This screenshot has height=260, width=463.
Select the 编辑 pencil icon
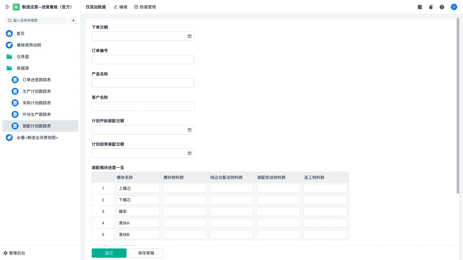pos(120,7)
